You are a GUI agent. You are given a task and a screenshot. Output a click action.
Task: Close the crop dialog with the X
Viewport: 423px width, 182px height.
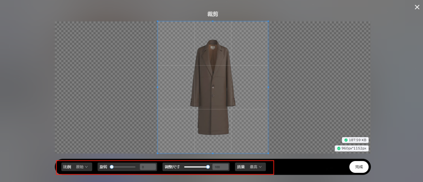(x=417, y=7)
